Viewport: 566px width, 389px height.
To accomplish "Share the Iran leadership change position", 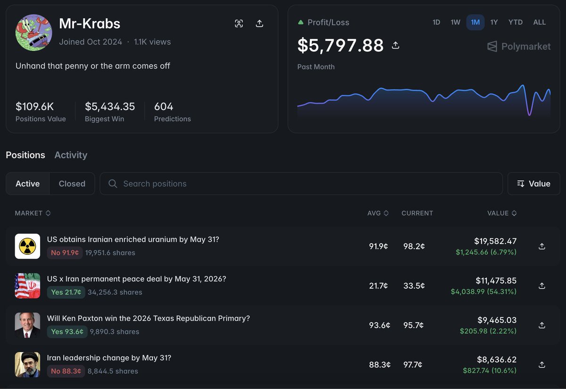I will tap(542, 365).
